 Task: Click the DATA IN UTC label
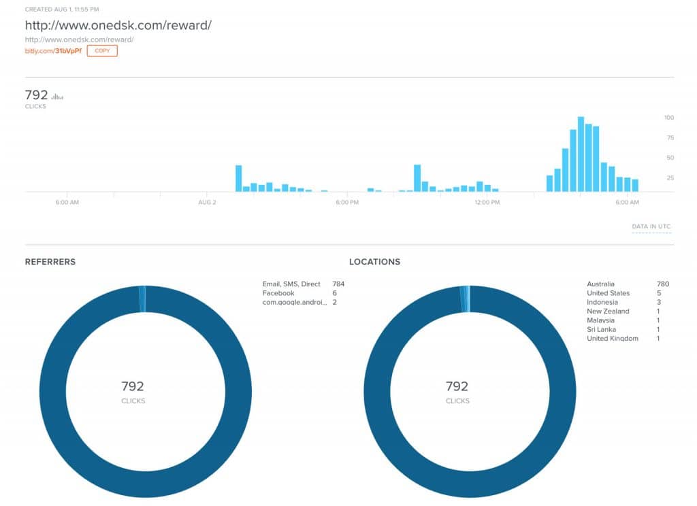(651, 227)
